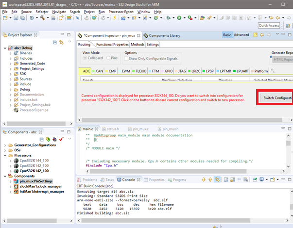This screenshot has width=293, height=228.
Task: Open the Refactor menu
Action: click(42, 12)
